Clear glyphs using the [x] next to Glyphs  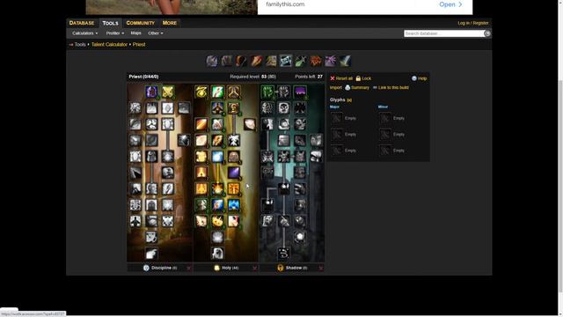point(349,100)
